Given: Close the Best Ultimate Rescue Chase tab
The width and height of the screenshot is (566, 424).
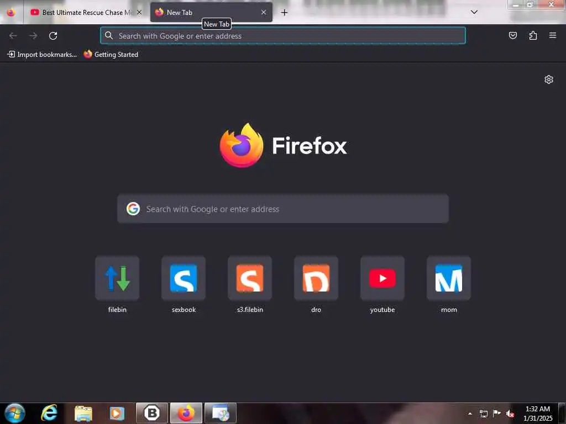Looking at the screenshot, I should (139, 12).
